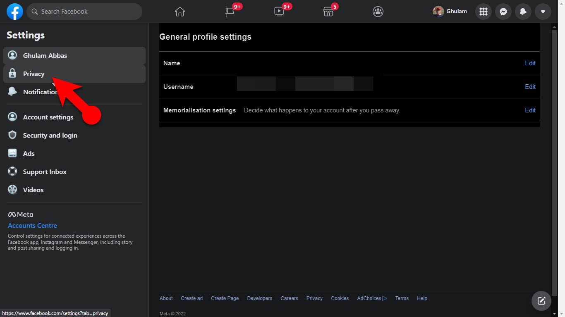Open Security and login settings

(50, 136)
